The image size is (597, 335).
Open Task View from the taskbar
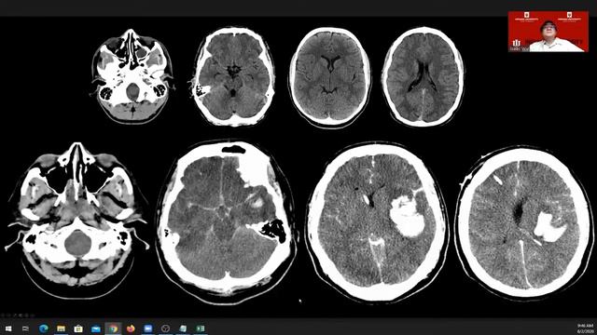pyautogui.click(x=25, y=328)
